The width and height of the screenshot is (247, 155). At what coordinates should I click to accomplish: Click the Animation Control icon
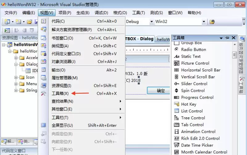point(176,131)
